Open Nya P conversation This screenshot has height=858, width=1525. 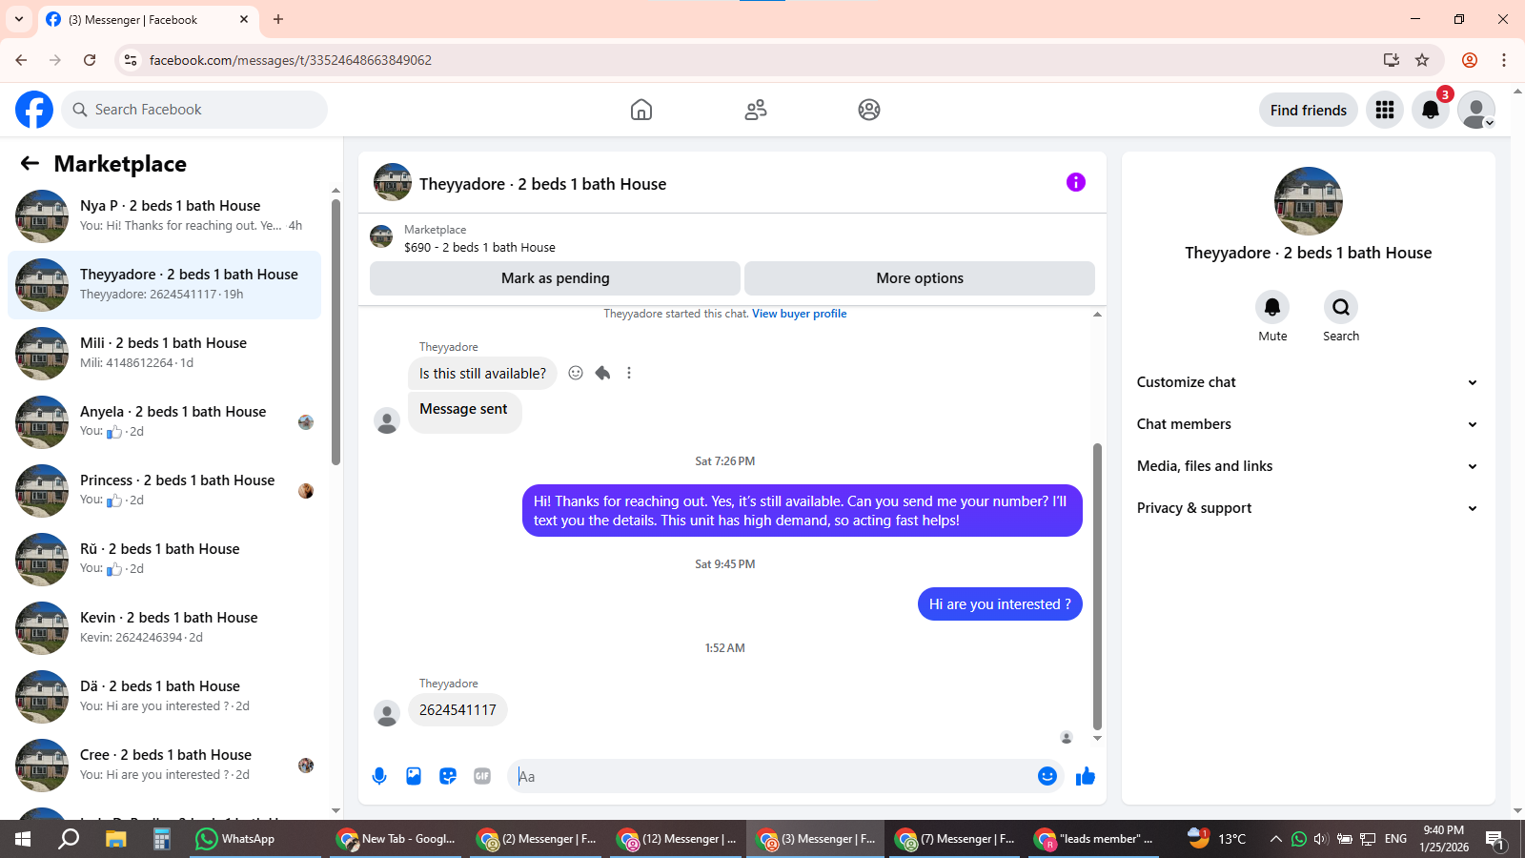click(164, 215)
